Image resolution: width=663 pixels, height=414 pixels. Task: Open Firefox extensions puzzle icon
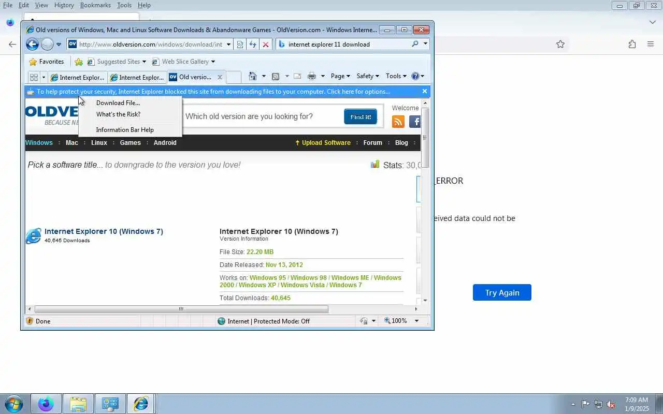pos(632,44)
